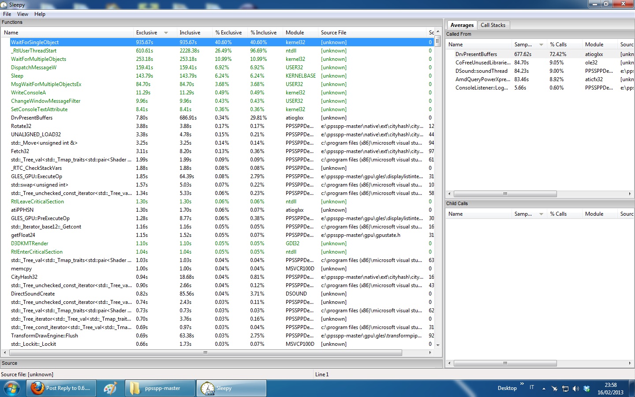Toggle Samp... sort arrow in Child Calls
Viewport: 635px width, 397px height.
(541, 214)
